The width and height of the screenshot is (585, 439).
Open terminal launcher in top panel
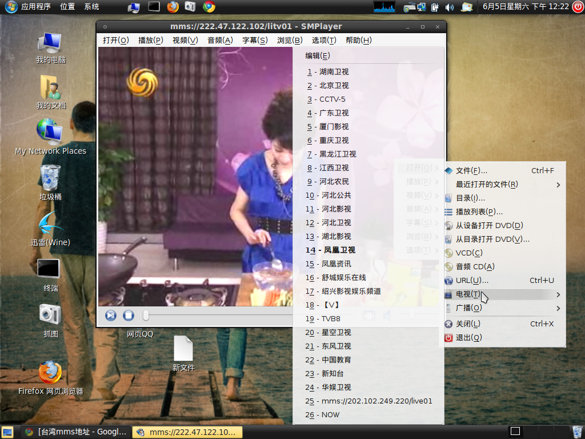click(154, 7)
